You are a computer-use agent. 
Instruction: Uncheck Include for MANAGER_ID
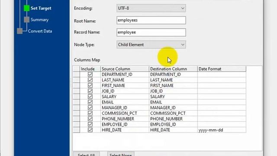(x=90, y=108)
